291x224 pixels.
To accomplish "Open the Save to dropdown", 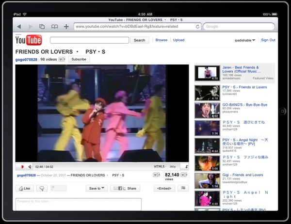I will coord(97,188).
